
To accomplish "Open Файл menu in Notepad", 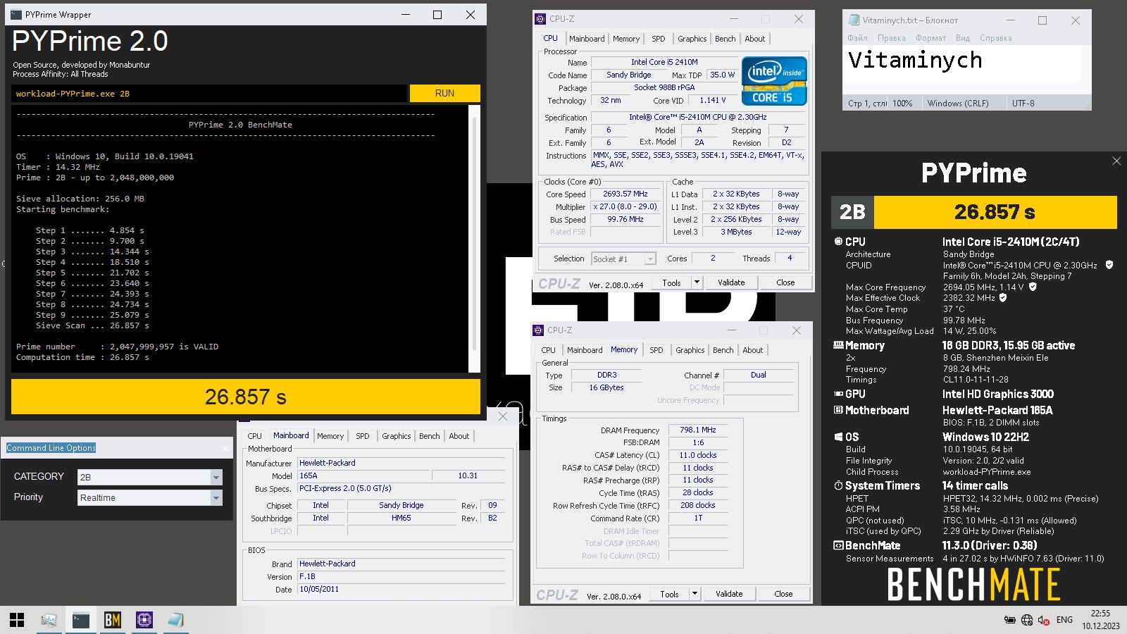I will (857, 38).
